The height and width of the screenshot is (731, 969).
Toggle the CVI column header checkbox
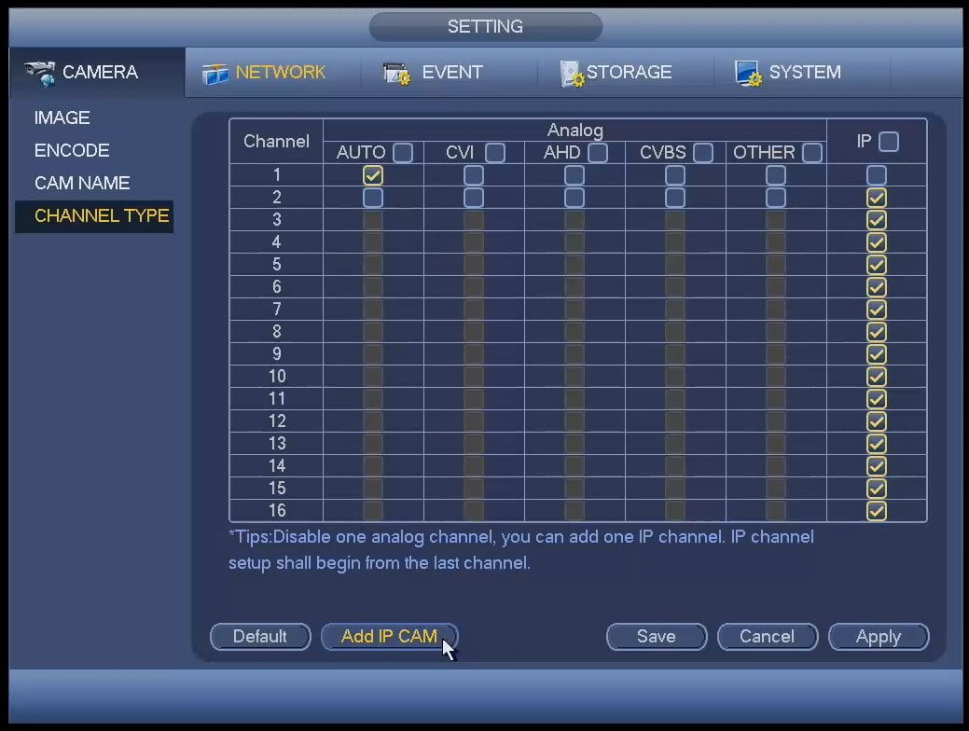495,153
